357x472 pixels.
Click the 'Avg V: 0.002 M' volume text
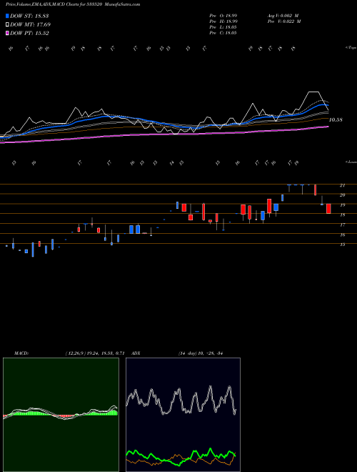tap(283, 16)
